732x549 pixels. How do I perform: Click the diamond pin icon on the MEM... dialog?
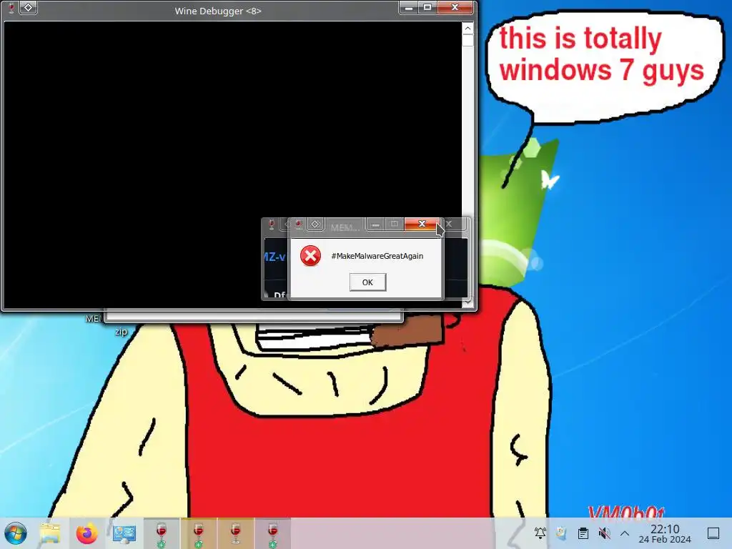pyautogui.click(x=315, y=224)
